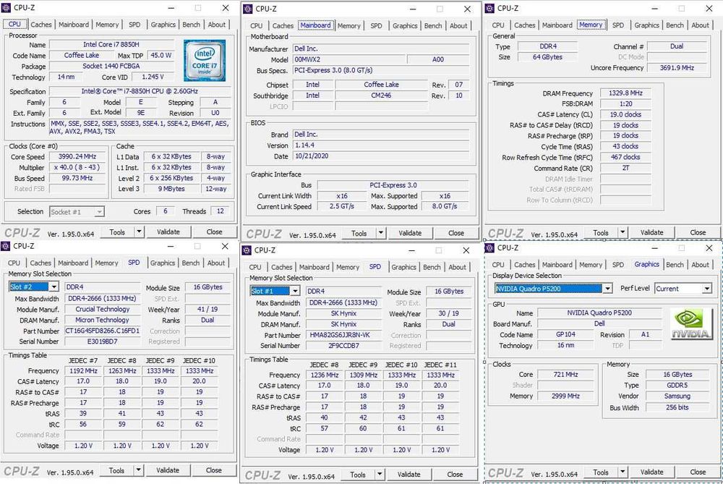
Task: Click the DRAM Frequency 1329.8 MHz field
Action: point(625,93)
